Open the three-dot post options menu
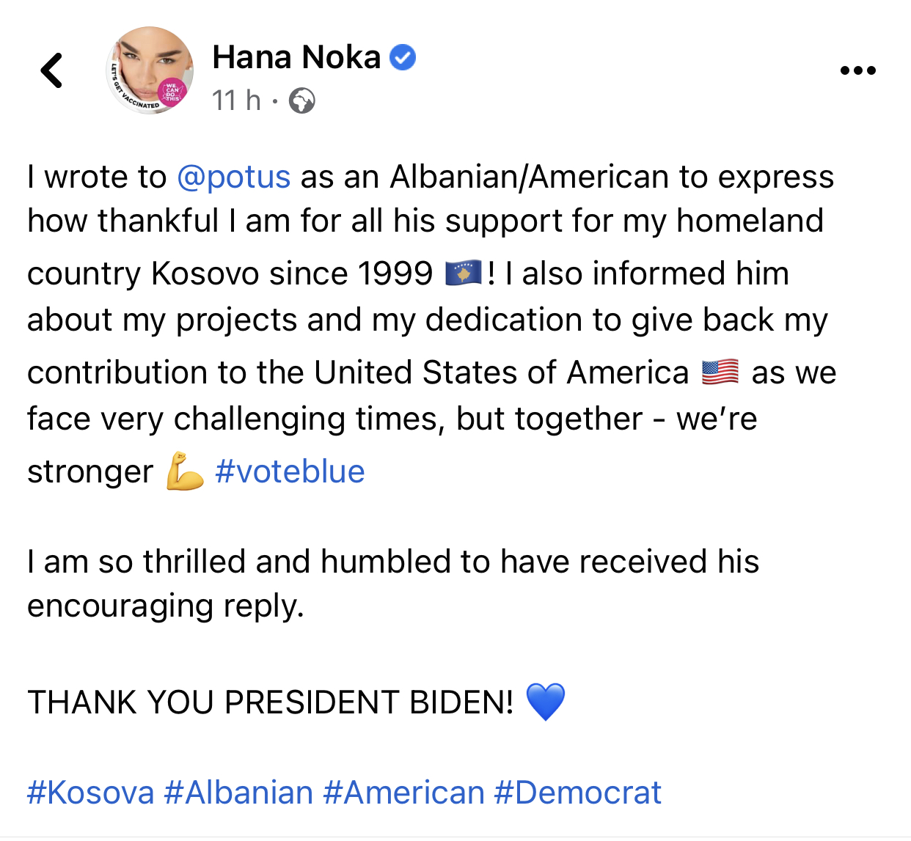The image size is (911, 841). 857,71
